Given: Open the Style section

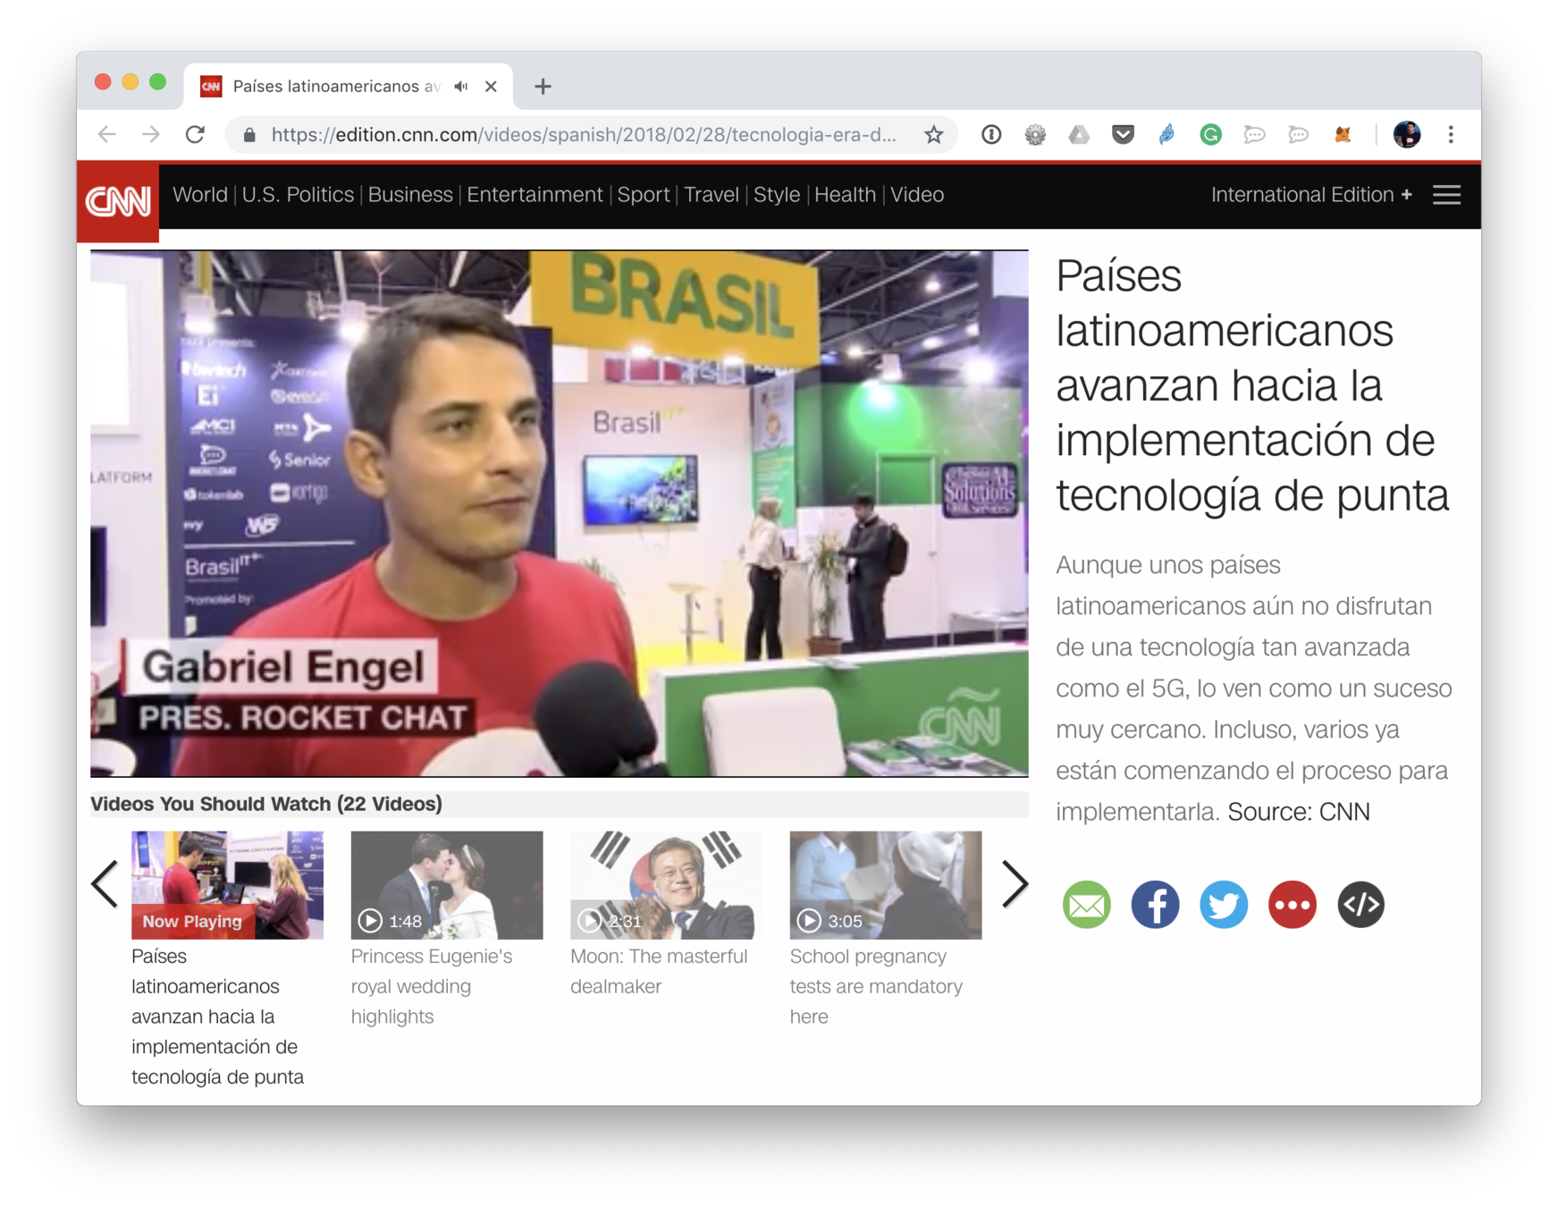Looking at the screenshot, I should [776, 195].
